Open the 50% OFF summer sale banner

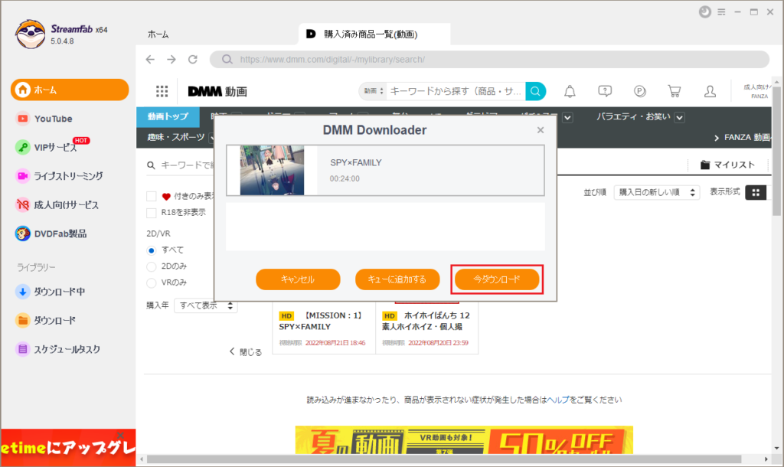[x=464, y=440]
